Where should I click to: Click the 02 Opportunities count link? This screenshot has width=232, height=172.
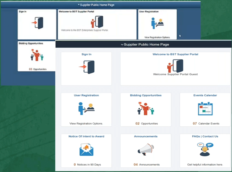[145, 123]
